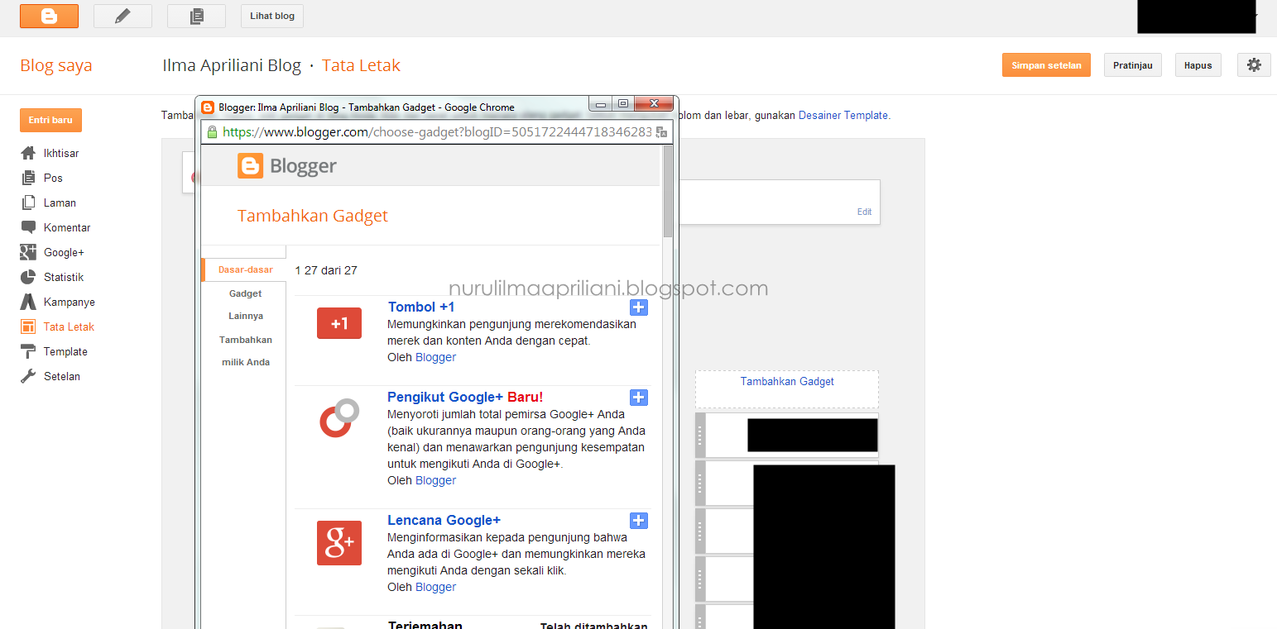Click the Teriemahan gadget title
Viewport: 1277px width, 629px height.
tap(425, 625)
